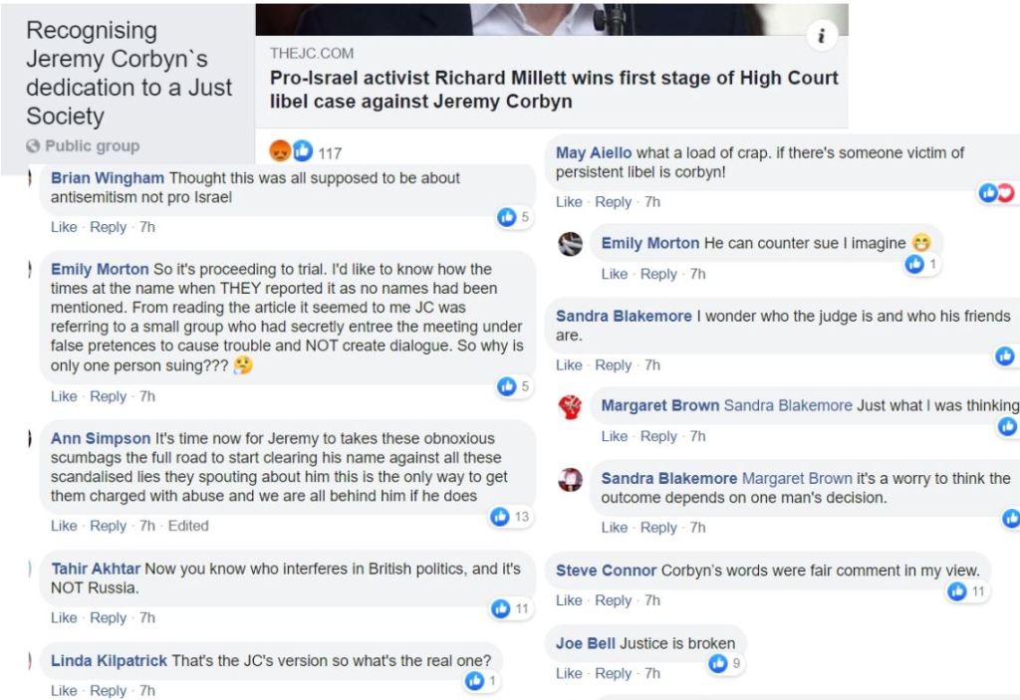Click like reaction icon on Brian Wingham's comment
This screenshot has height=700, width=1020.
pyautogui.click(x=506, y=218)
